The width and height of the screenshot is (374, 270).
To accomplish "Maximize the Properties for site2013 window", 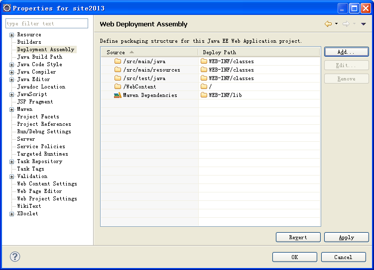I will 354,8.
